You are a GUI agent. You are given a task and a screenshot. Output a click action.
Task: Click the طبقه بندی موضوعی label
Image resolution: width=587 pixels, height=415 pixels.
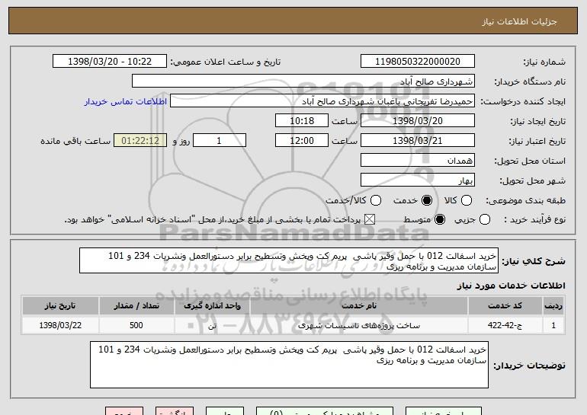coord(525,201)
